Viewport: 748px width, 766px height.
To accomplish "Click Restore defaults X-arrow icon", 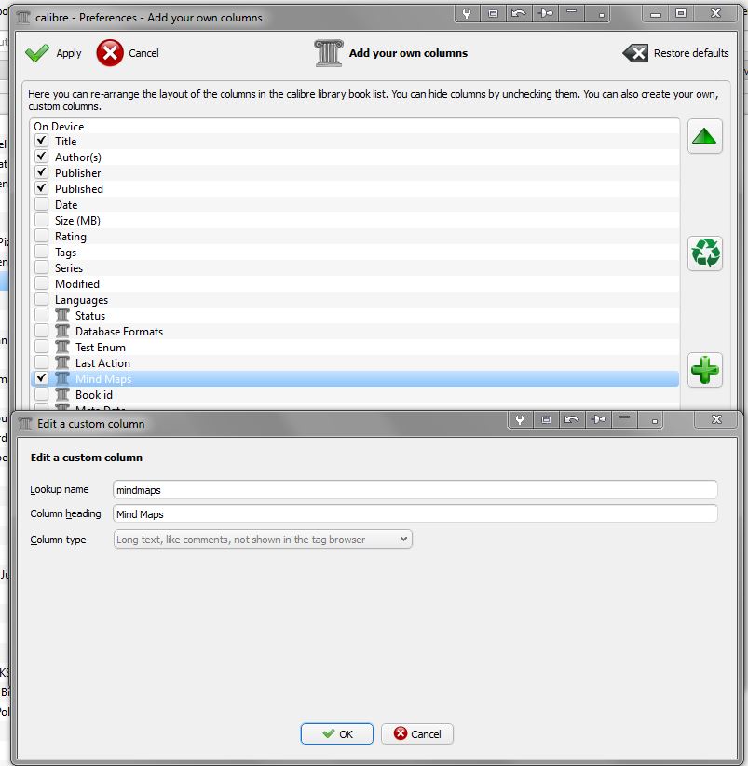I will coord(635,53).
